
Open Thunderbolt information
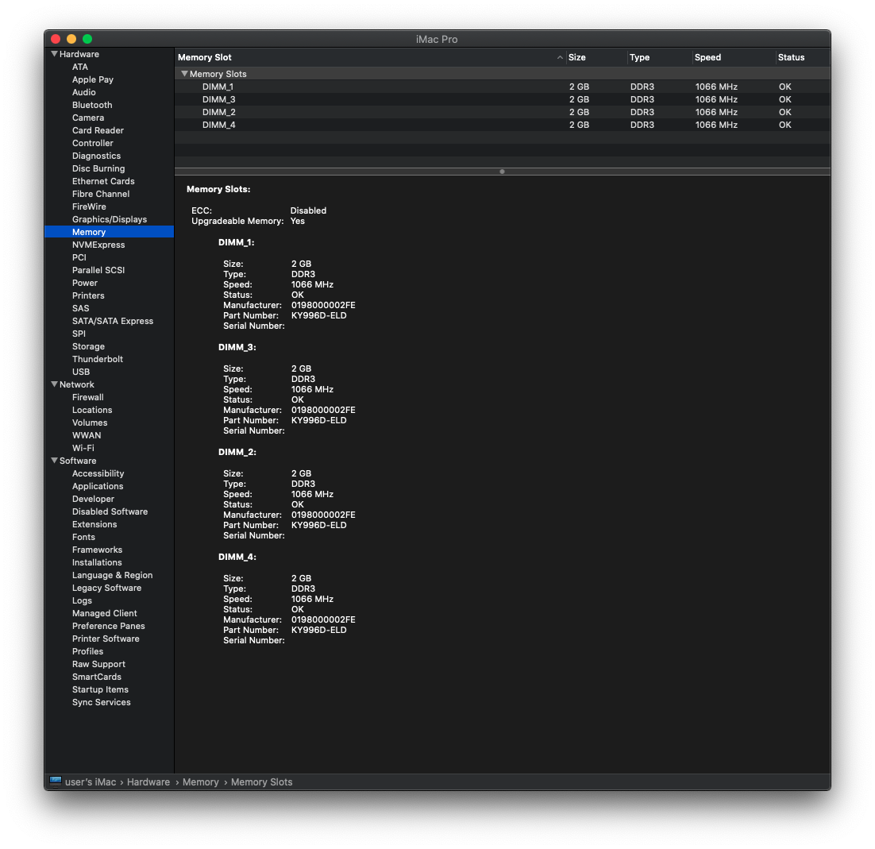coord(98,360)
